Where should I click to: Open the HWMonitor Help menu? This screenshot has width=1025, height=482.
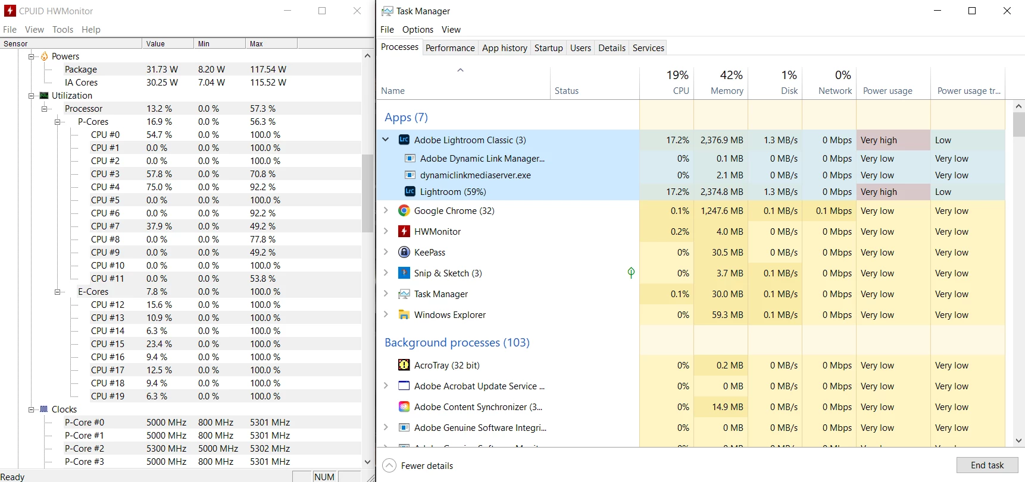tap(91, 29)
